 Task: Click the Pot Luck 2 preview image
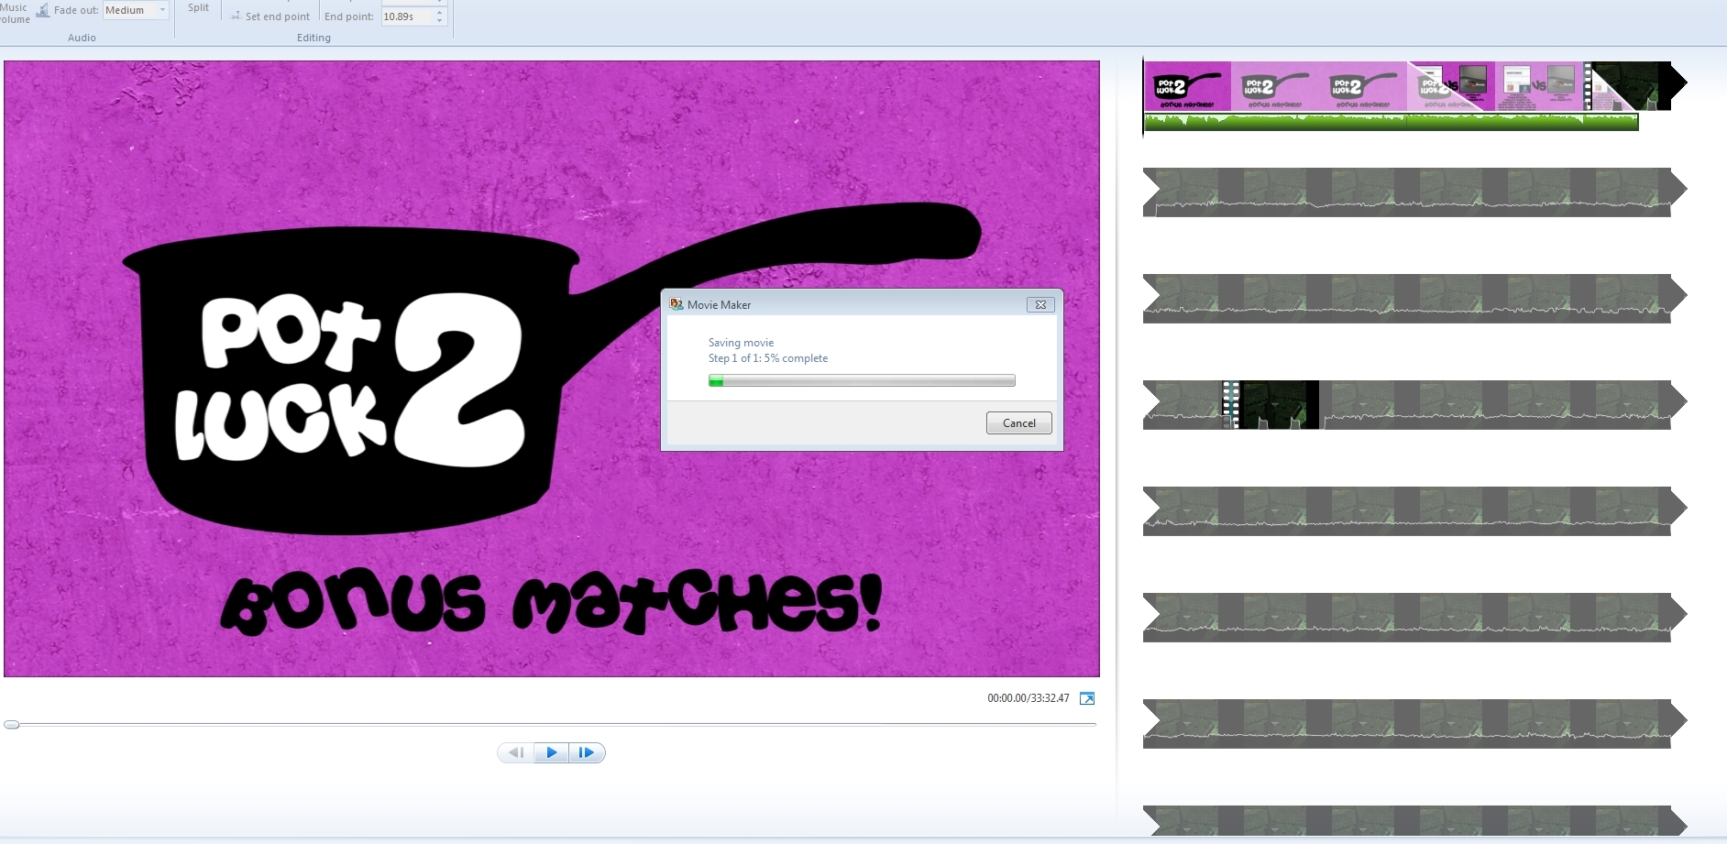(x=552, y=369)
